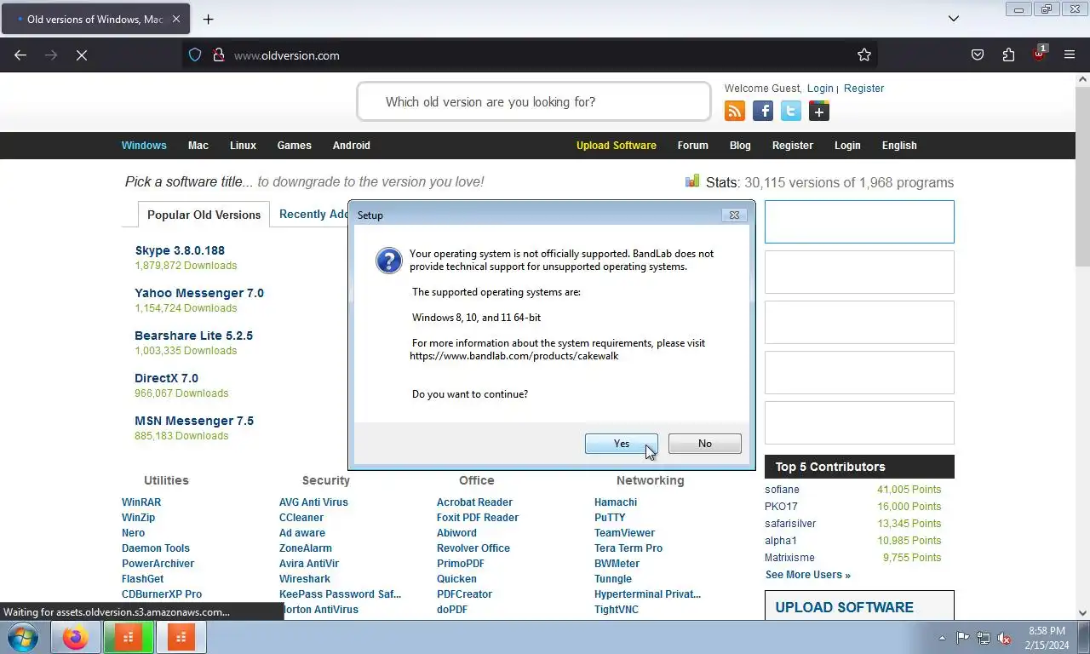Viewport: 1090px width, 654px height.
Task: Open the Twitter icon link
Action: pos(791,111)
